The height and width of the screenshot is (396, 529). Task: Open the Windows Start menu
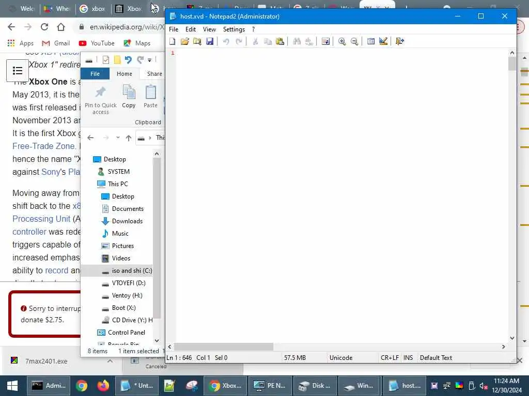point(12,386)
